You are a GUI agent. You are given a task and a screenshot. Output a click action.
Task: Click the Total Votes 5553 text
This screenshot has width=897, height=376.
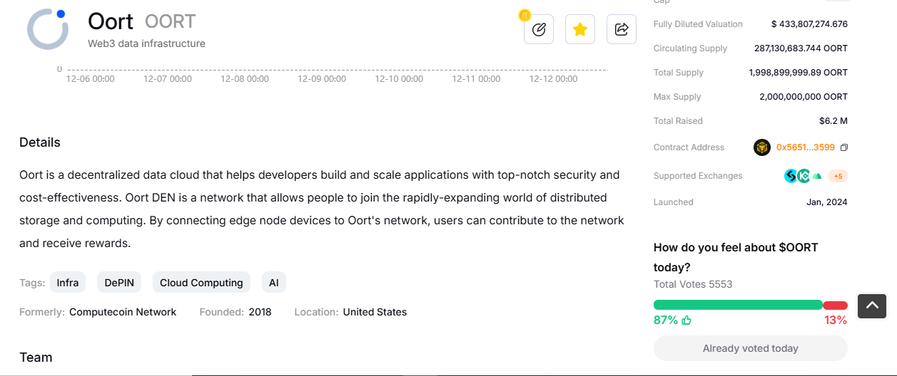(693, 284)
